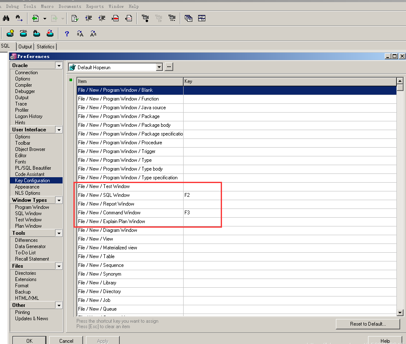The width and height of the screenshot is (406, 344).
Task: Click the Find Next binoculars arrow icon
Action: pyautogui.click(x=19, y=18)
